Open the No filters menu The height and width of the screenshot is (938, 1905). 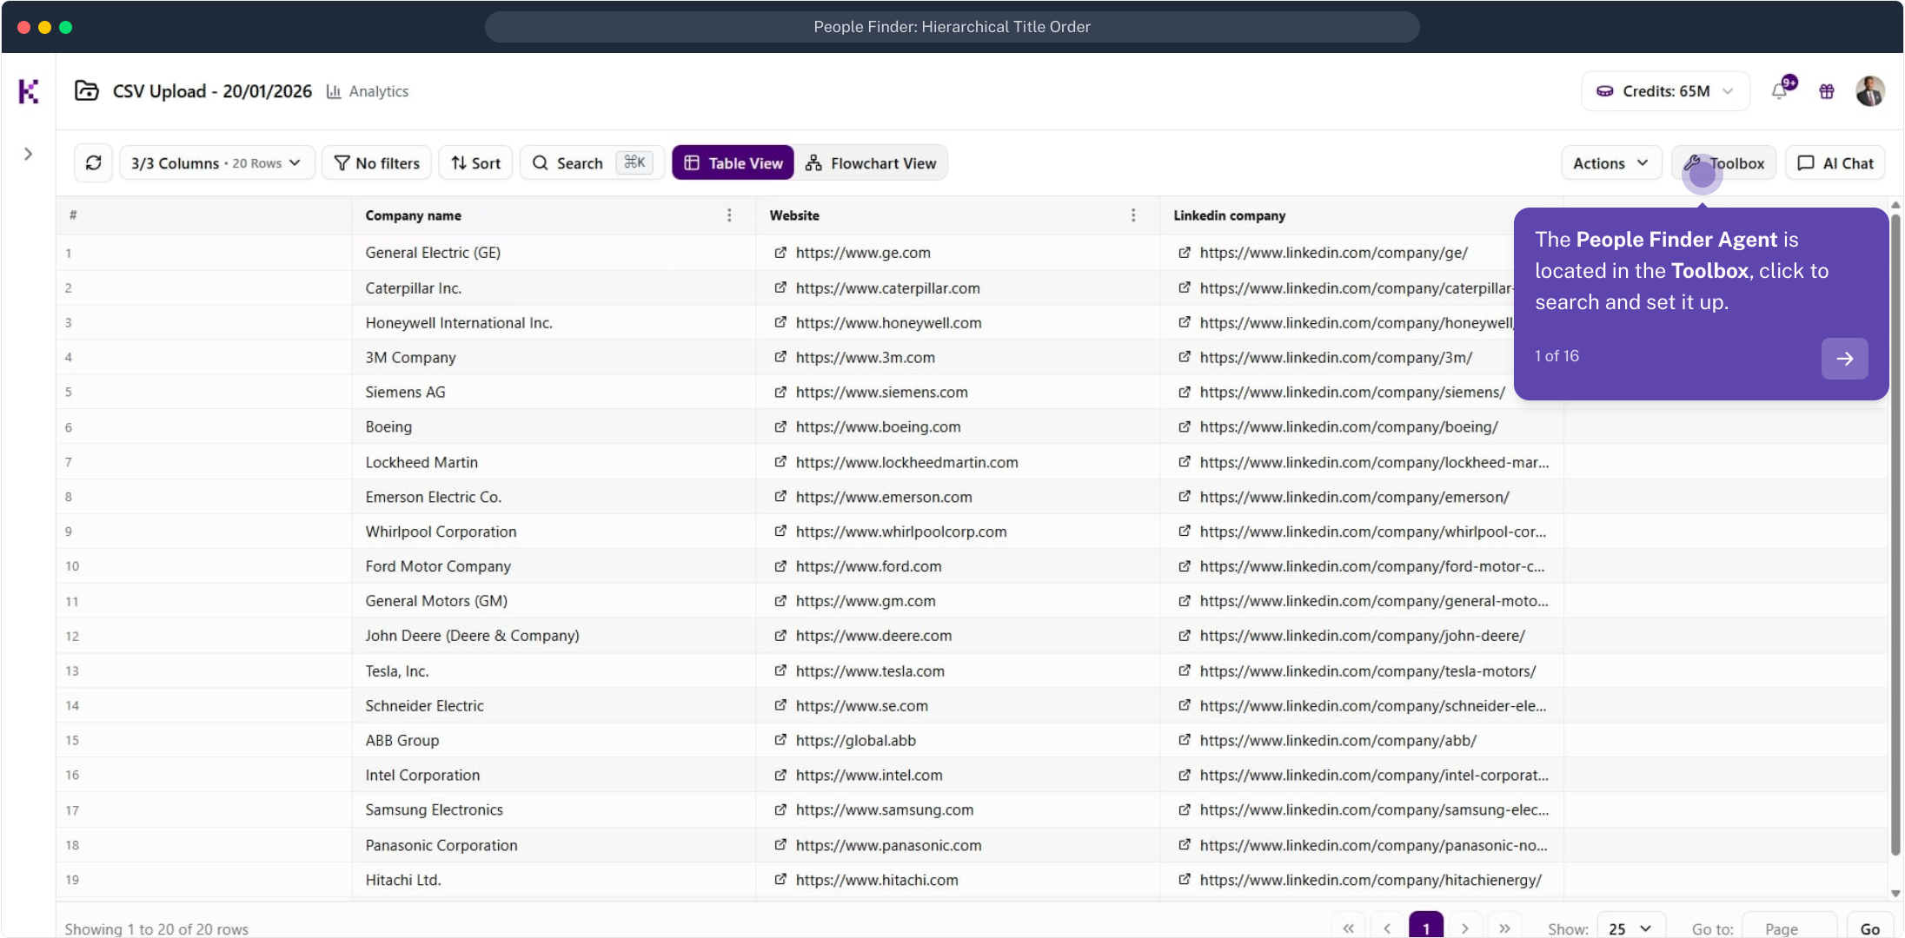(x=377, y=163)
